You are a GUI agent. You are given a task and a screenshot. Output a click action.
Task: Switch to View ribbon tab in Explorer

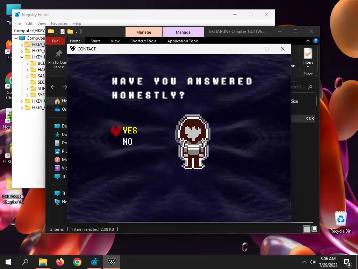tap(115, 41)
